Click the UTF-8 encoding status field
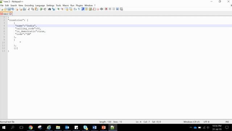 [x=206, y=122]
